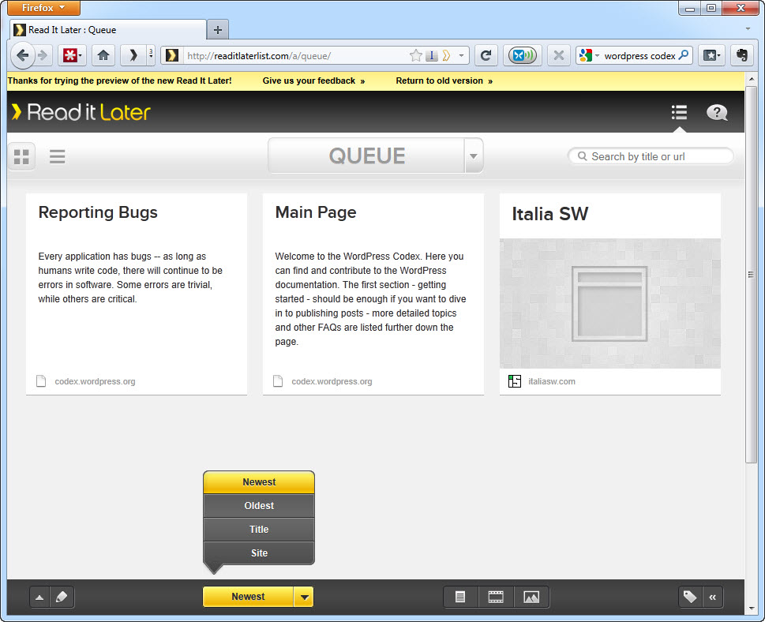Open the Italia SW article title
Screen dimensions: 765x622
549,214
